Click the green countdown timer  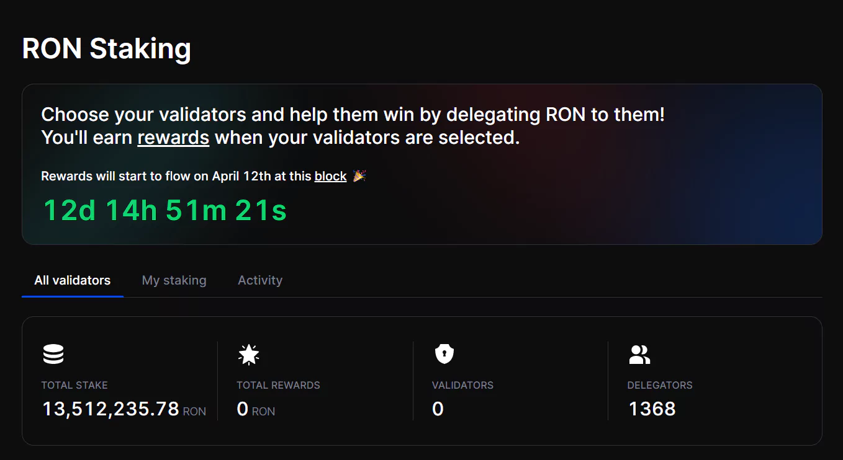tap(165, 210)
